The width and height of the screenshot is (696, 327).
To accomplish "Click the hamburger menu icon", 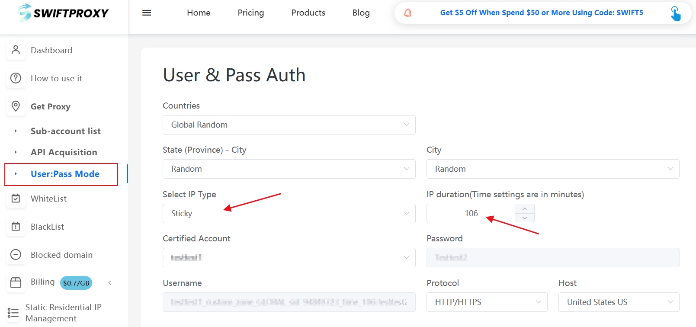I will [x=147, y=13].
